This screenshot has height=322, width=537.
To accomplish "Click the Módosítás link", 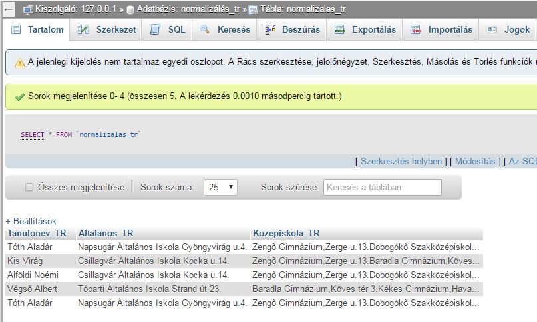I will point(475,161).
